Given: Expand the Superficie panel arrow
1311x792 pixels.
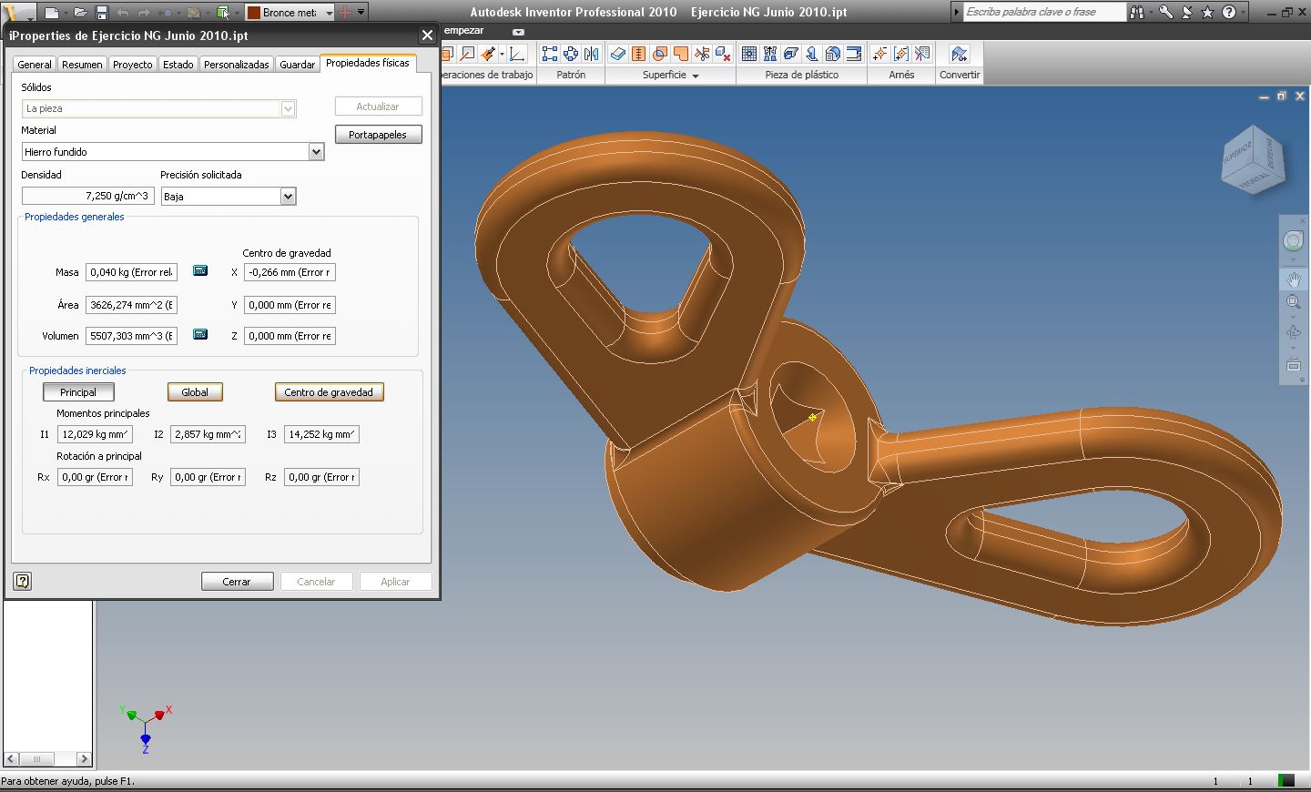Looking at the screenshot, I should click(696, 76).
